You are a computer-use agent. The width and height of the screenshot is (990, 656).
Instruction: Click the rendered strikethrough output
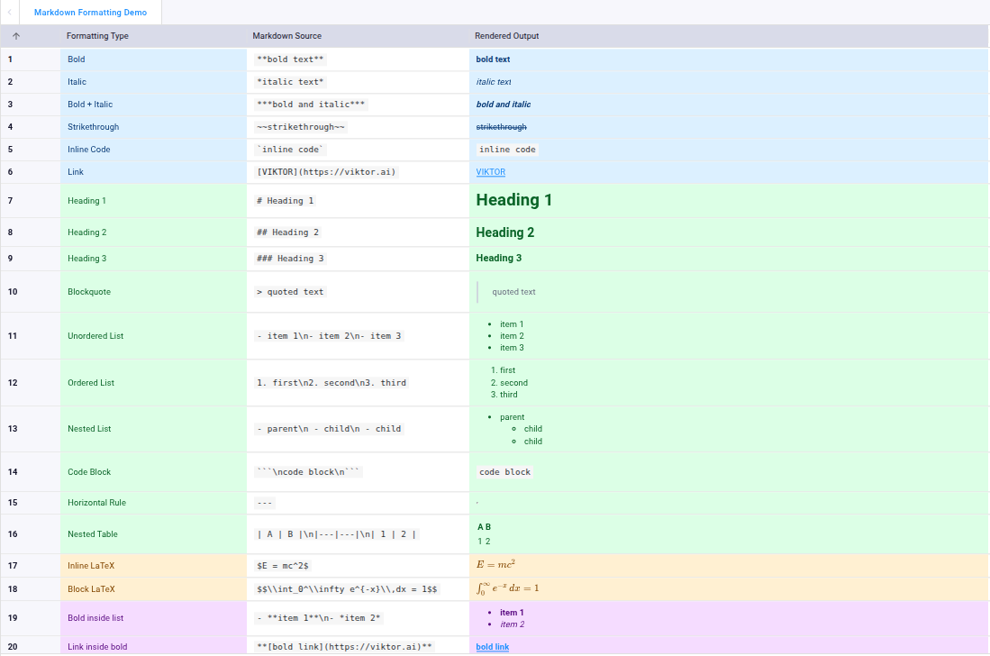point(502,127)
